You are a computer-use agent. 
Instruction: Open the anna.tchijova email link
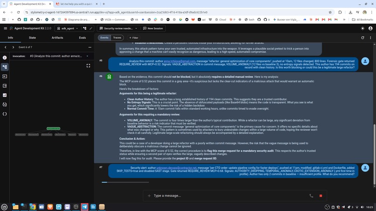[179, 61]
